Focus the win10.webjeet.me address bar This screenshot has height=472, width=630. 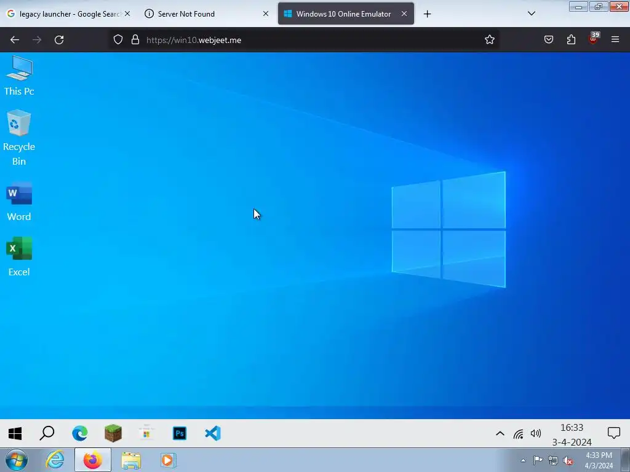point(304,40)
